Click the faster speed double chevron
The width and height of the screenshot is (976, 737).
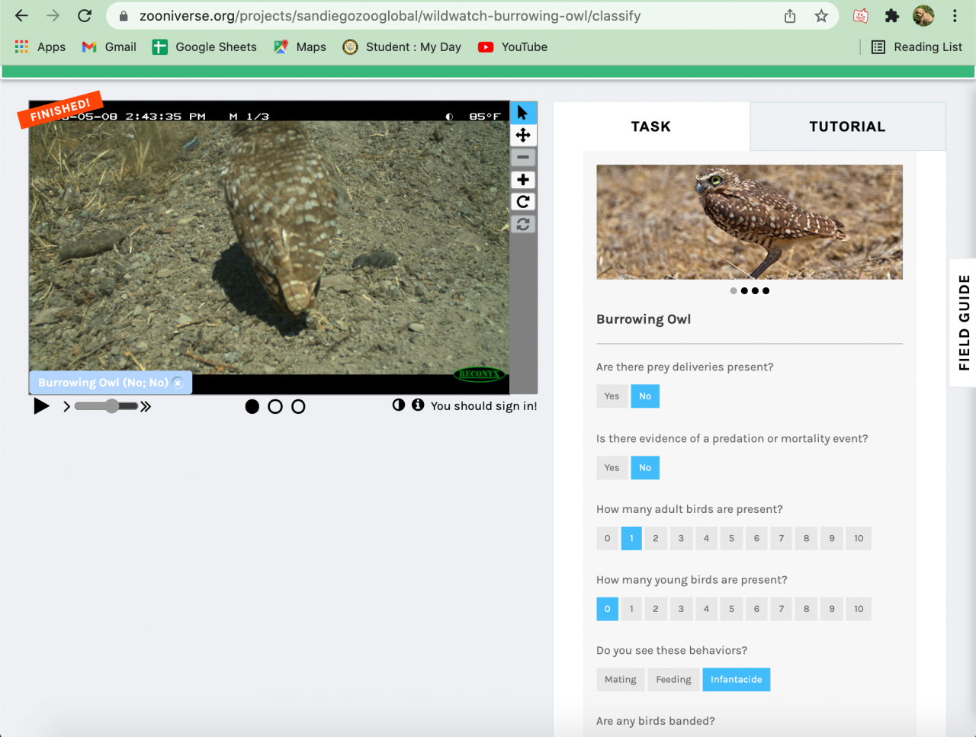[146, 406]
